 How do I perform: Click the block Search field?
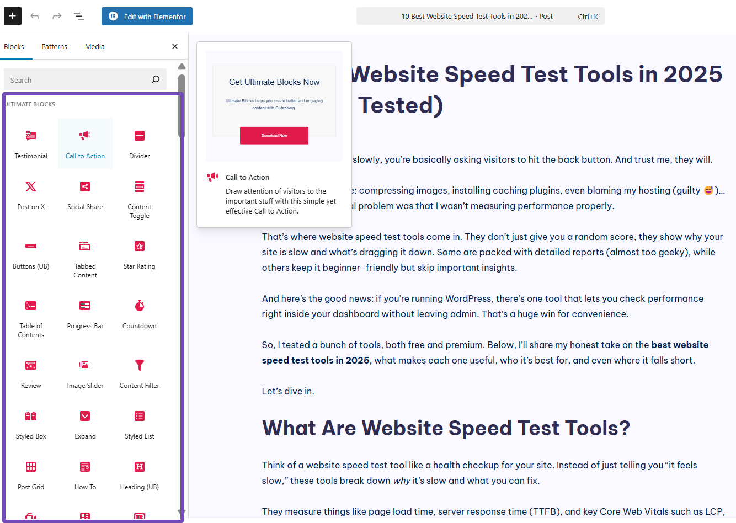pos(77,80)
